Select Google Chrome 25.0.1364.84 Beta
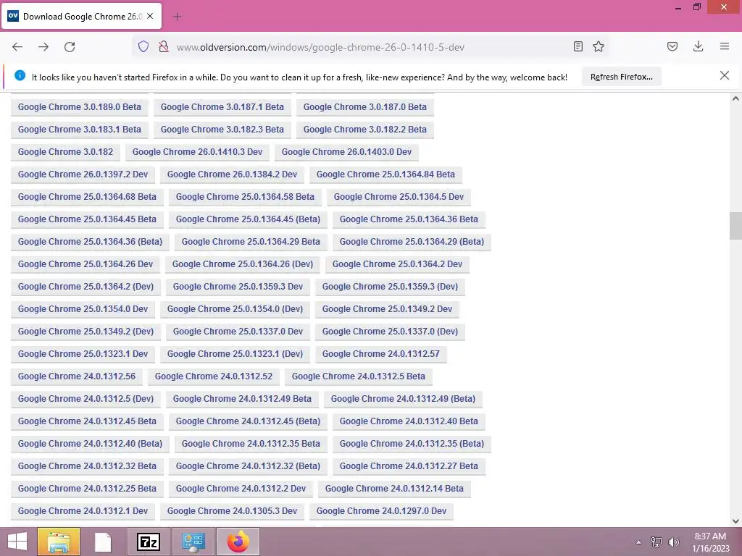742x556 pixels. tap(385, 174)
